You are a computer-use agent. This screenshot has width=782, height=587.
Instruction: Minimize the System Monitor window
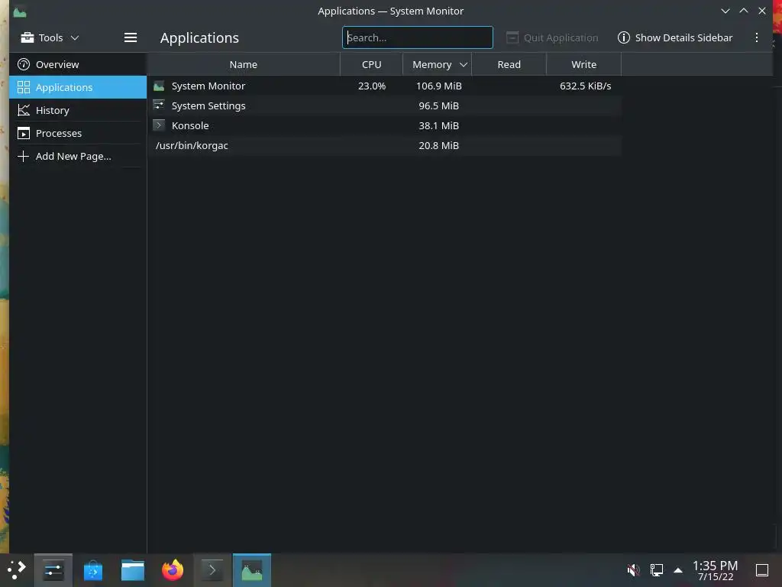click(725, 11)
